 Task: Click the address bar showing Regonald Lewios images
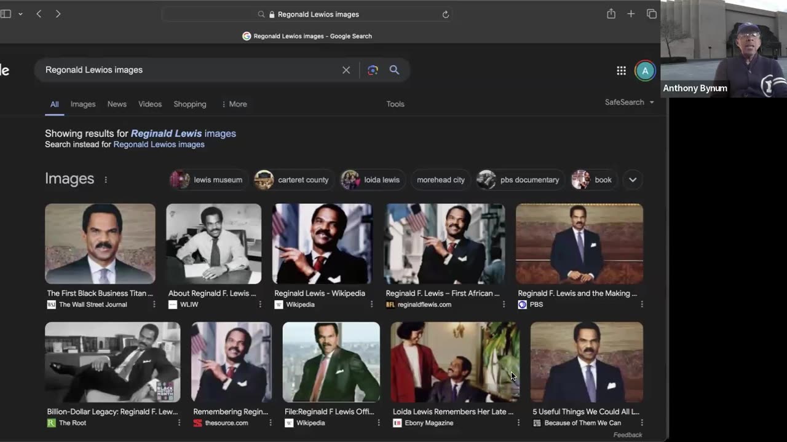[x=307, y=14]
